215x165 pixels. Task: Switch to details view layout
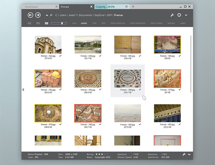[38, 23]
